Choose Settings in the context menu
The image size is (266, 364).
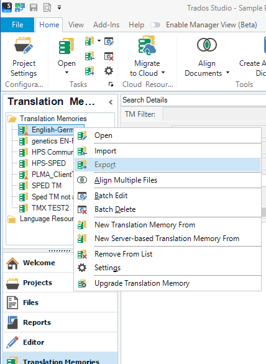(168, 268)
